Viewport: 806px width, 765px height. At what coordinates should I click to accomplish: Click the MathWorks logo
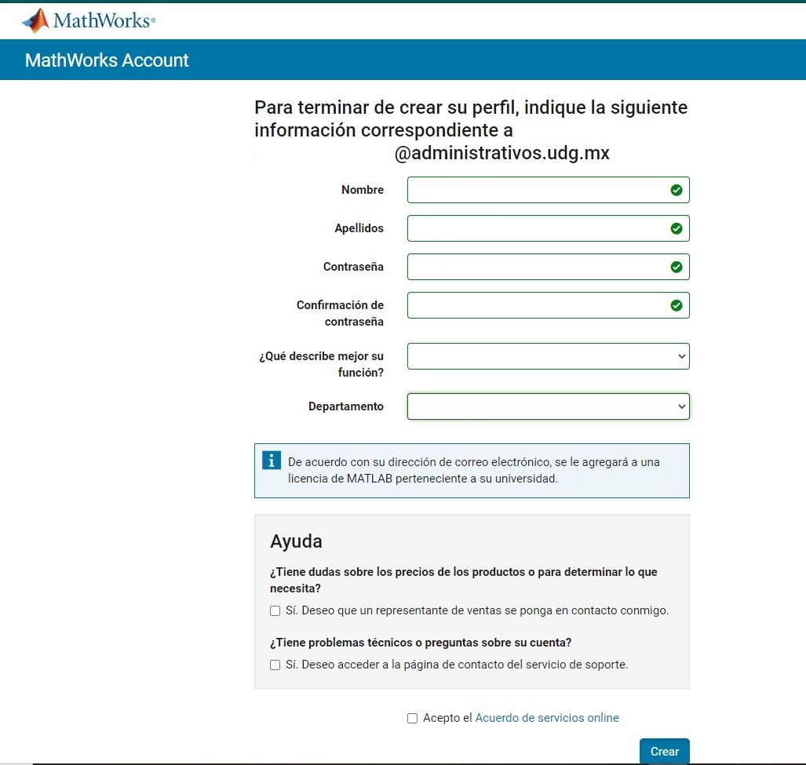[89, 20]
